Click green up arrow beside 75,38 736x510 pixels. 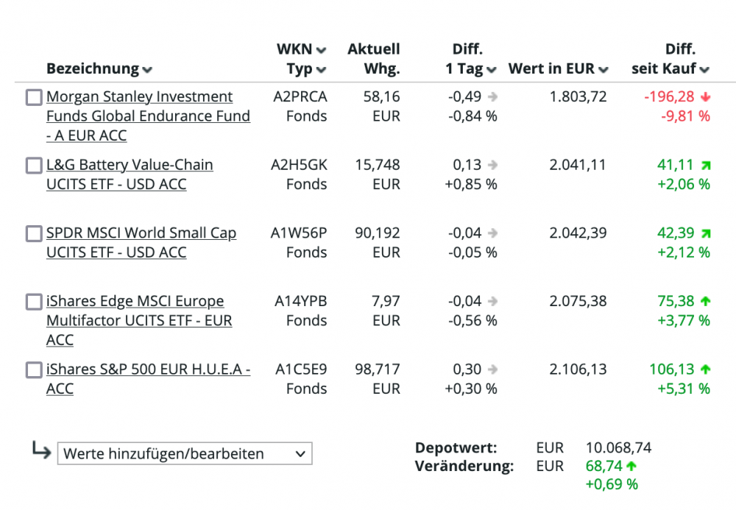(x=706, y=301)
